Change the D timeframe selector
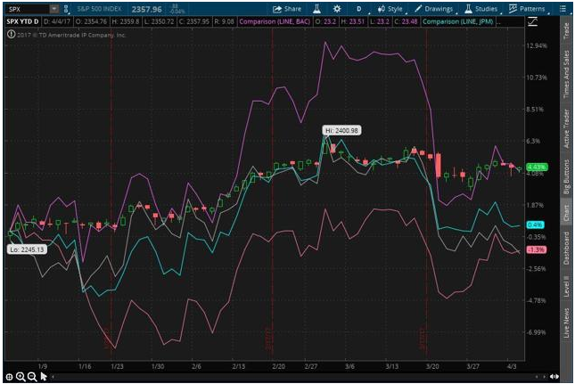 coord(358,8)
